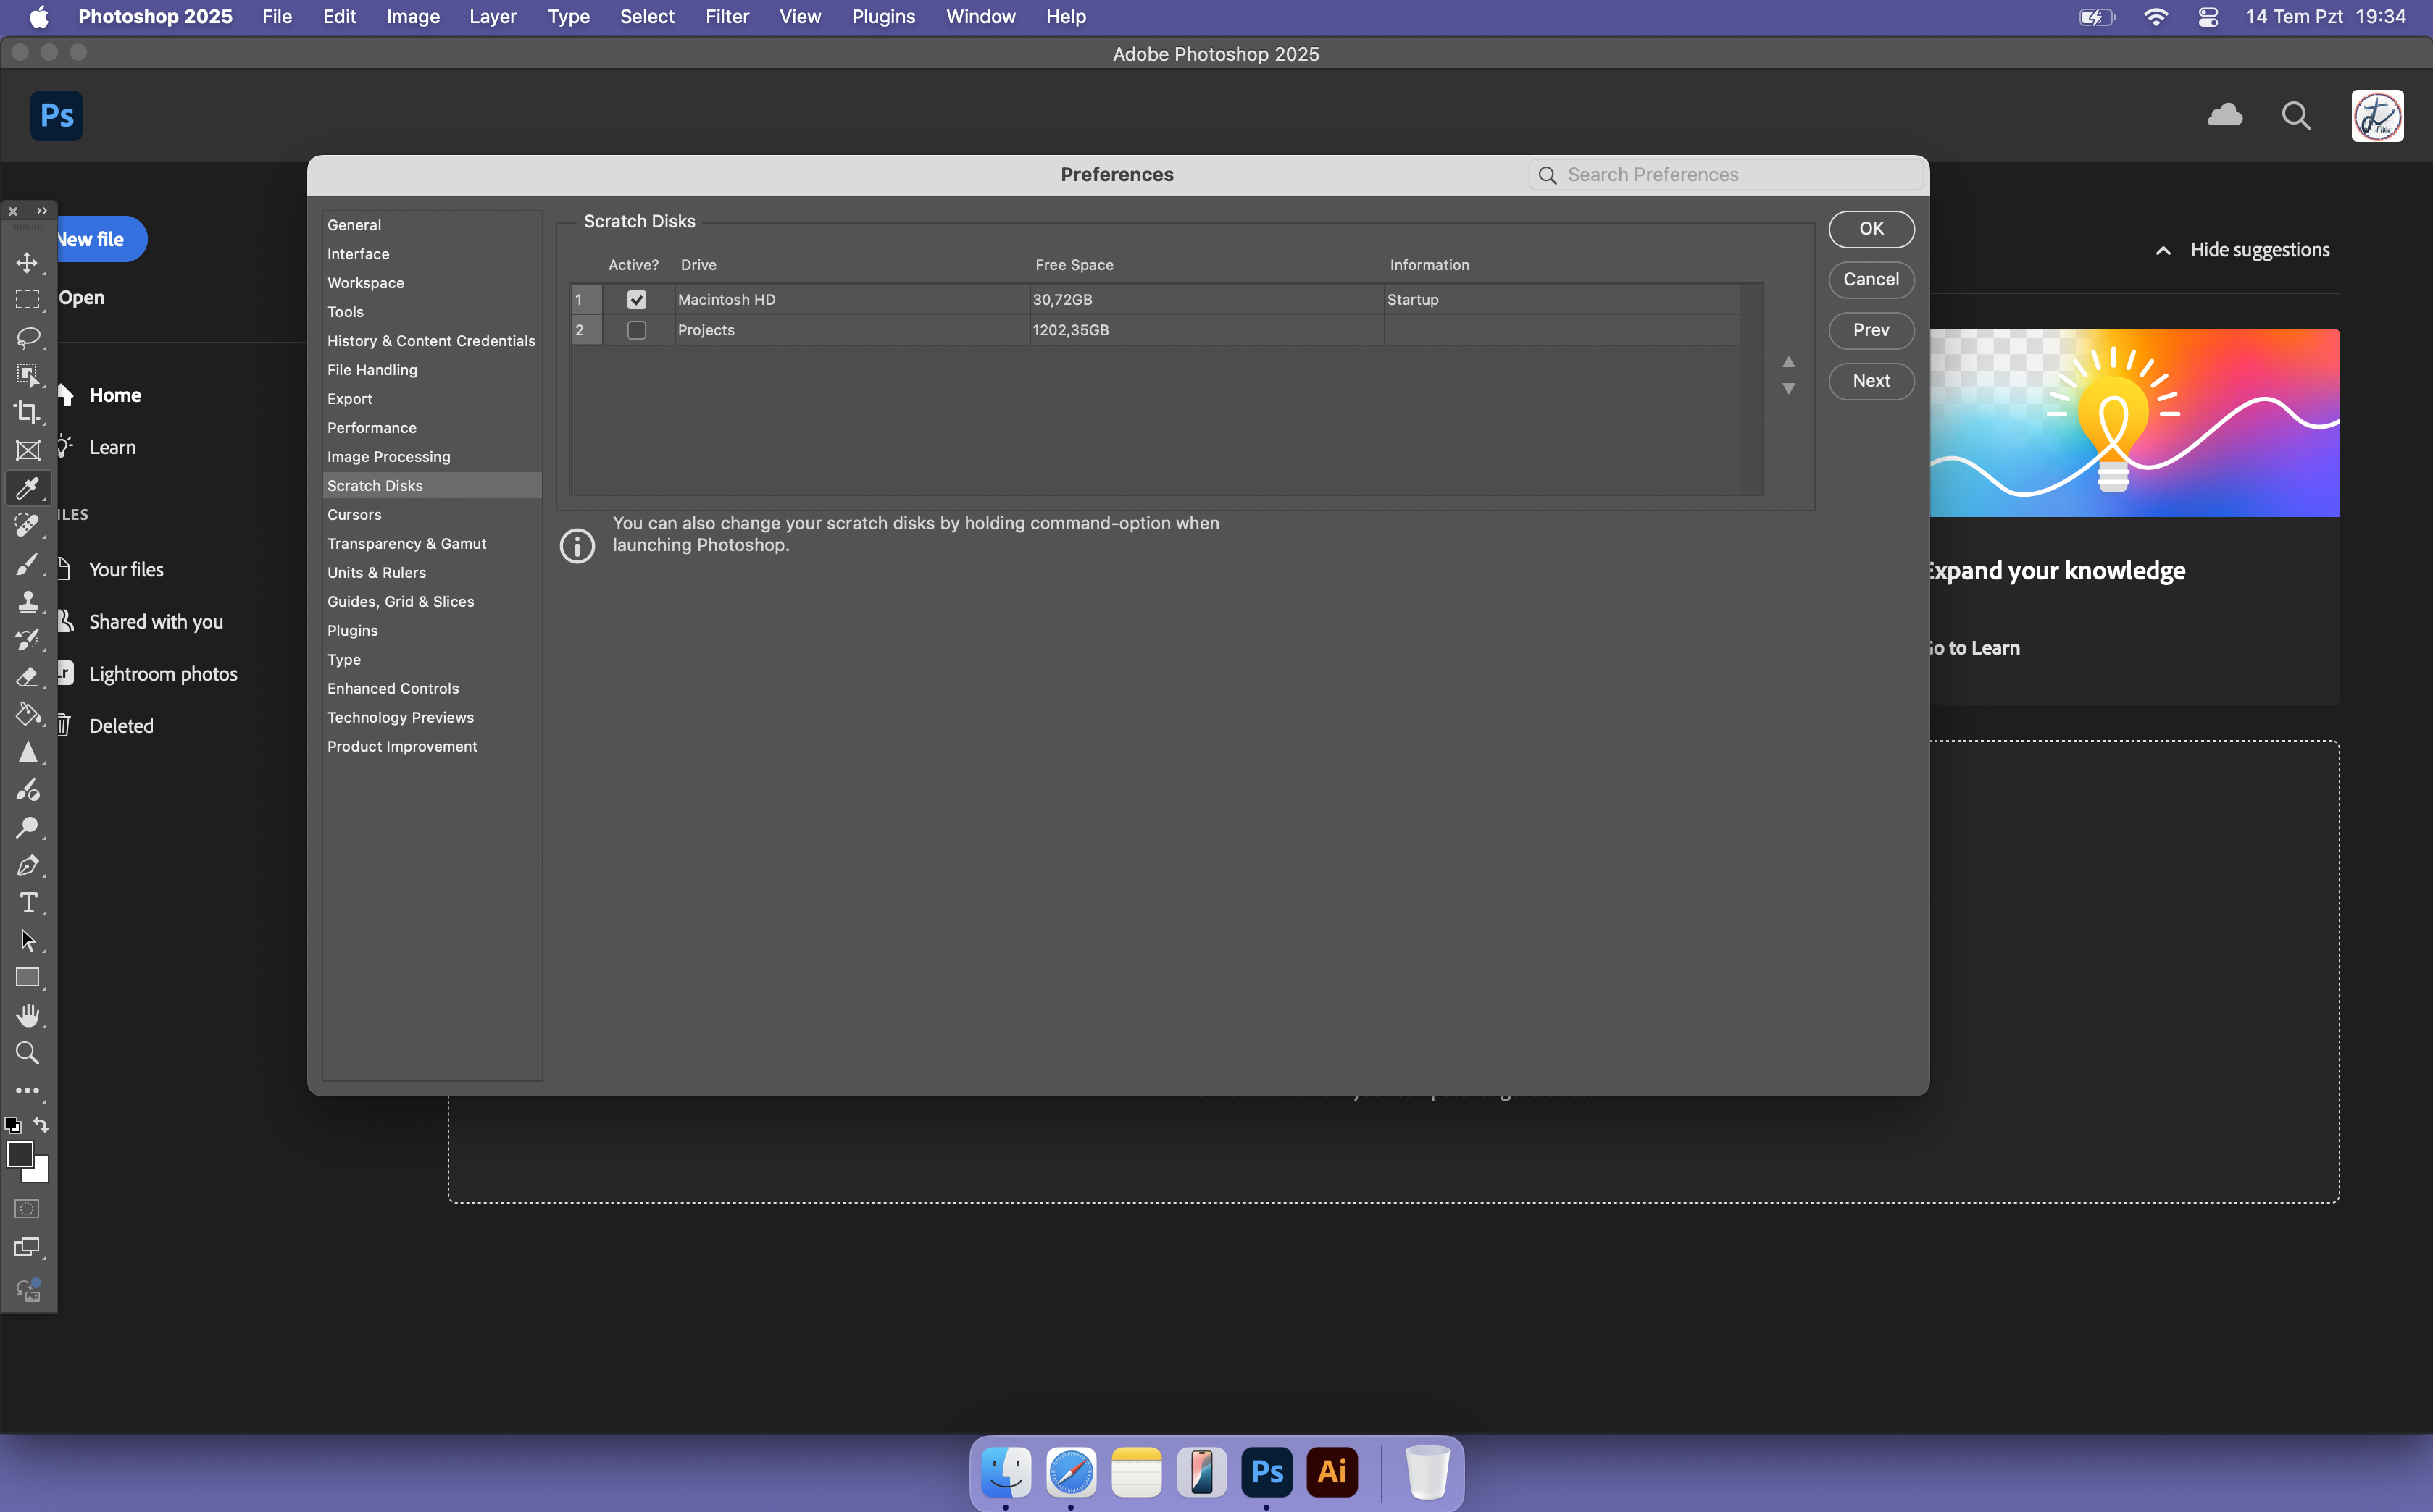Confirm the preferences with OK

(x=1871, y=229)
